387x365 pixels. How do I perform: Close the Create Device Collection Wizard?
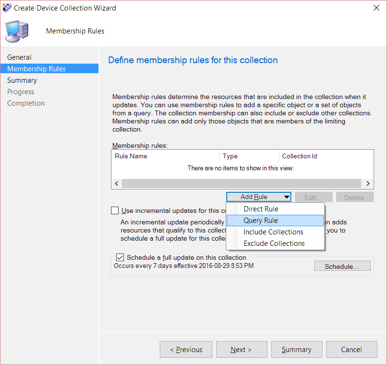click(376, 8)
